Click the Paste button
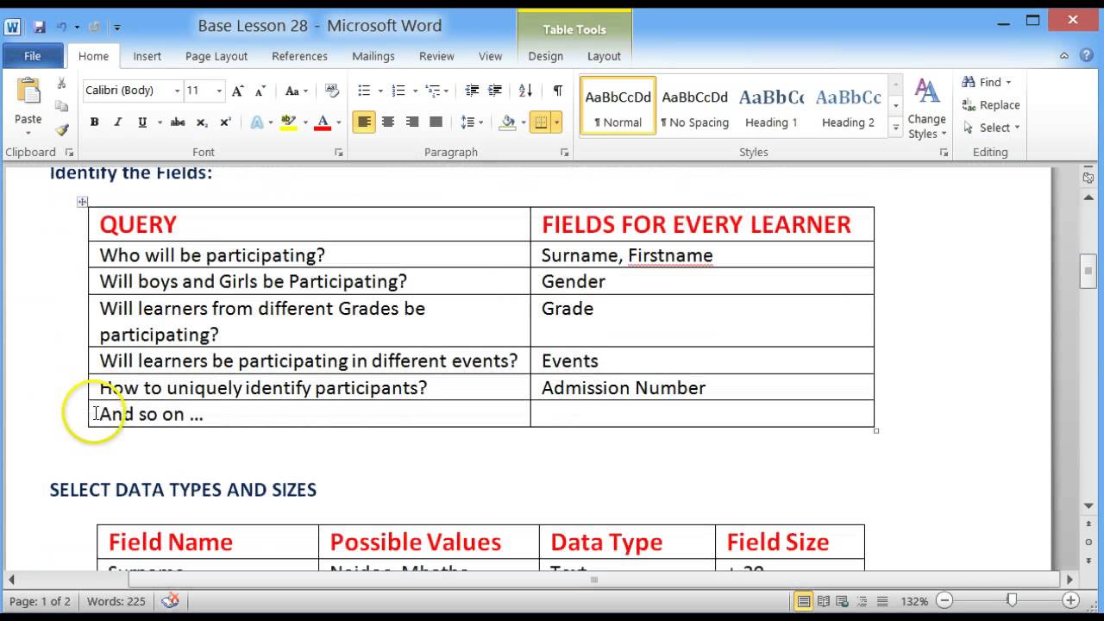Viewport: 1104px width, 621px height. pyautogui.click(x=28, y=107)
